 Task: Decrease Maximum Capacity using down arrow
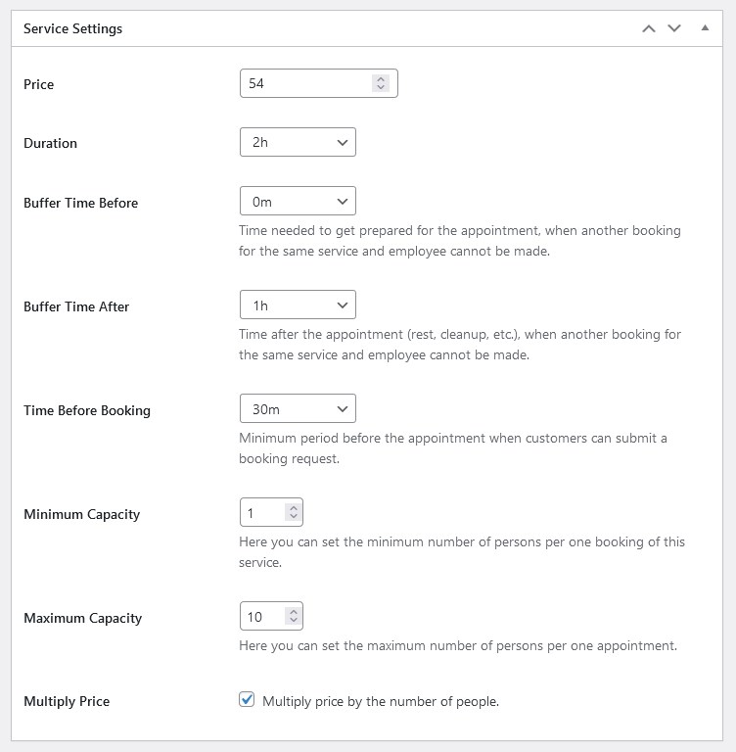294,620
